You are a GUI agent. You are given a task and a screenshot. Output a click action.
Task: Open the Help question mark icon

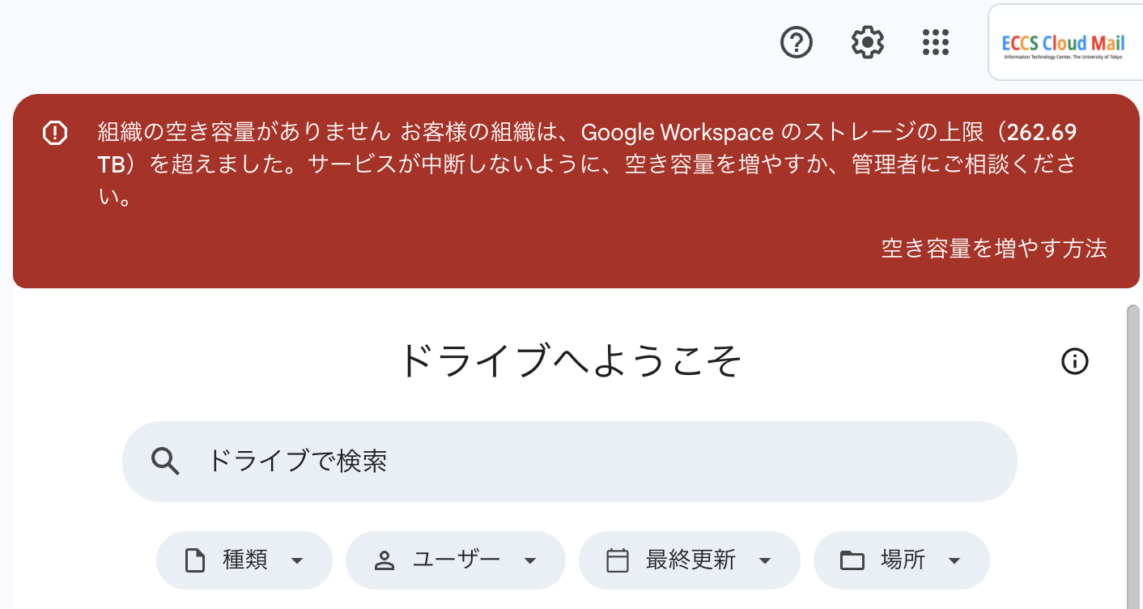pyautogui.click(x=796, y=42)
